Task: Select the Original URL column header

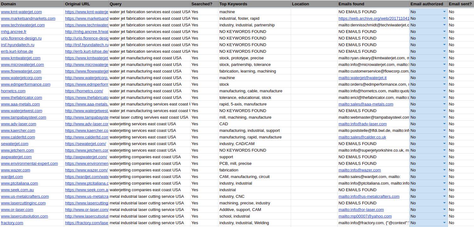Action: [86, 4]
